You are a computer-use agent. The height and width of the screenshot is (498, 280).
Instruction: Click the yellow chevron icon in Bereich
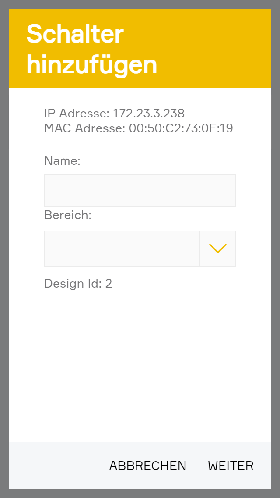pos(218,249)
